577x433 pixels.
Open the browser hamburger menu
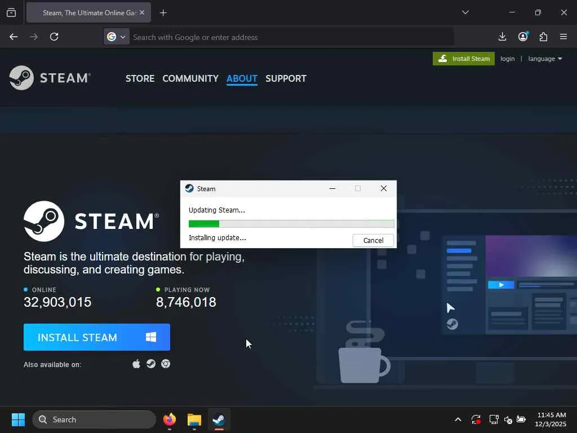(563, 37)
